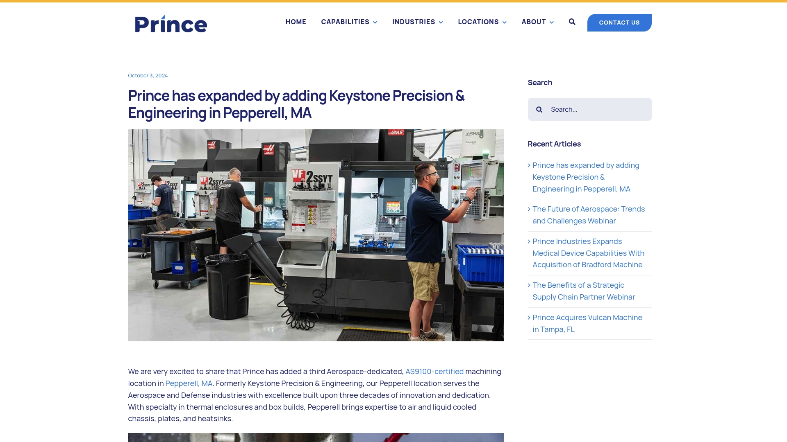787x442 pixels.
Task: Open the Bradford Machine acquisition article
Action: [x=588, y=253]
